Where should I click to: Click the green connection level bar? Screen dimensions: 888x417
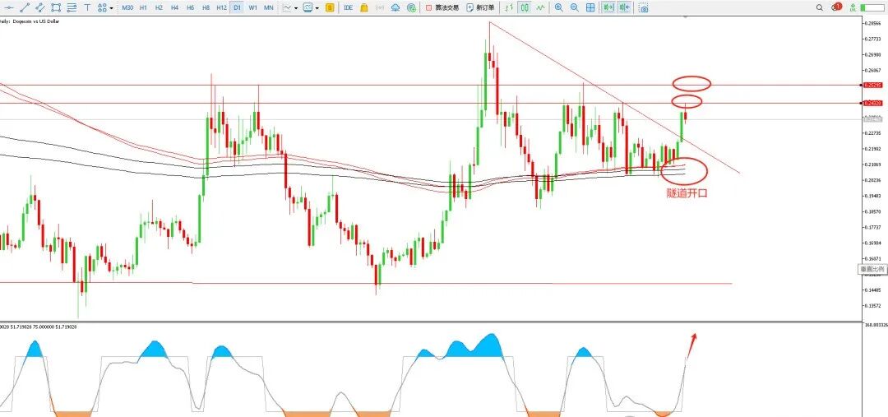(x=871, y=8)
